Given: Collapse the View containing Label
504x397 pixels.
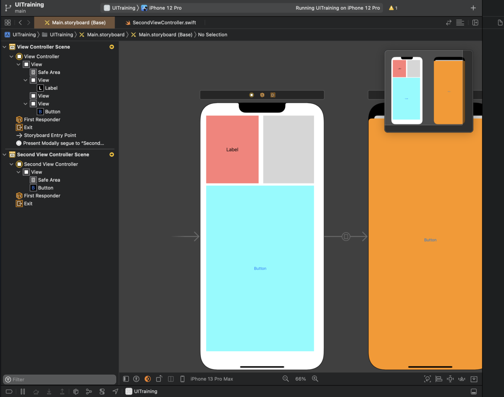Looking at the screenshot, I should [x=26, y=80].
